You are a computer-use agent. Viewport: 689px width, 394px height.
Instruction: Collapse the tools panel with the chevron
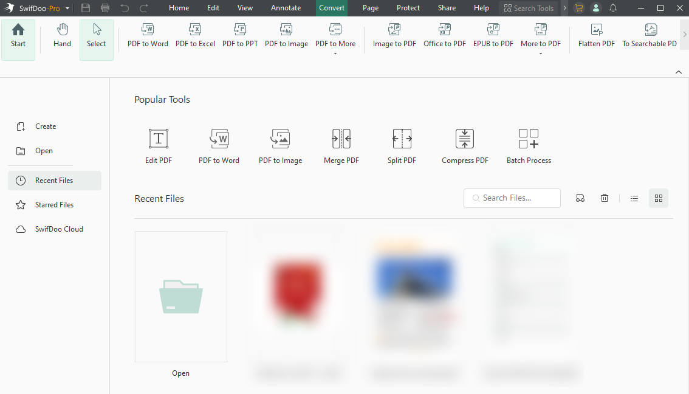[679, 72]
